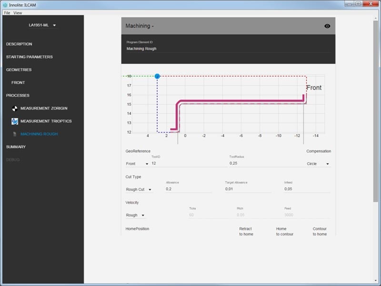Select the Measurement ZOrigin process icon
Viewport: 381px width, 286px height.
14,108
